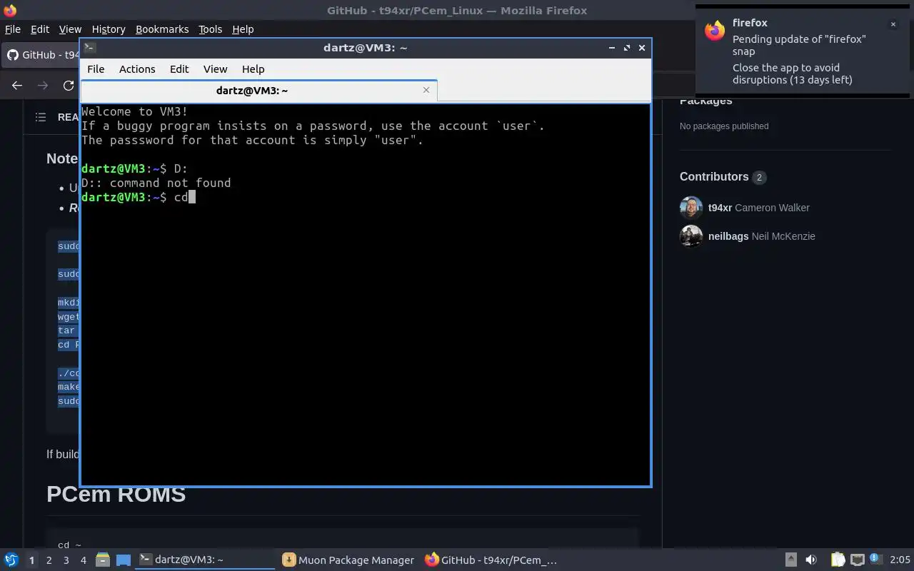Open Firefox's History menu
Image resolution: width=914 pixels, height=571 pixels.
coord(109,29)
